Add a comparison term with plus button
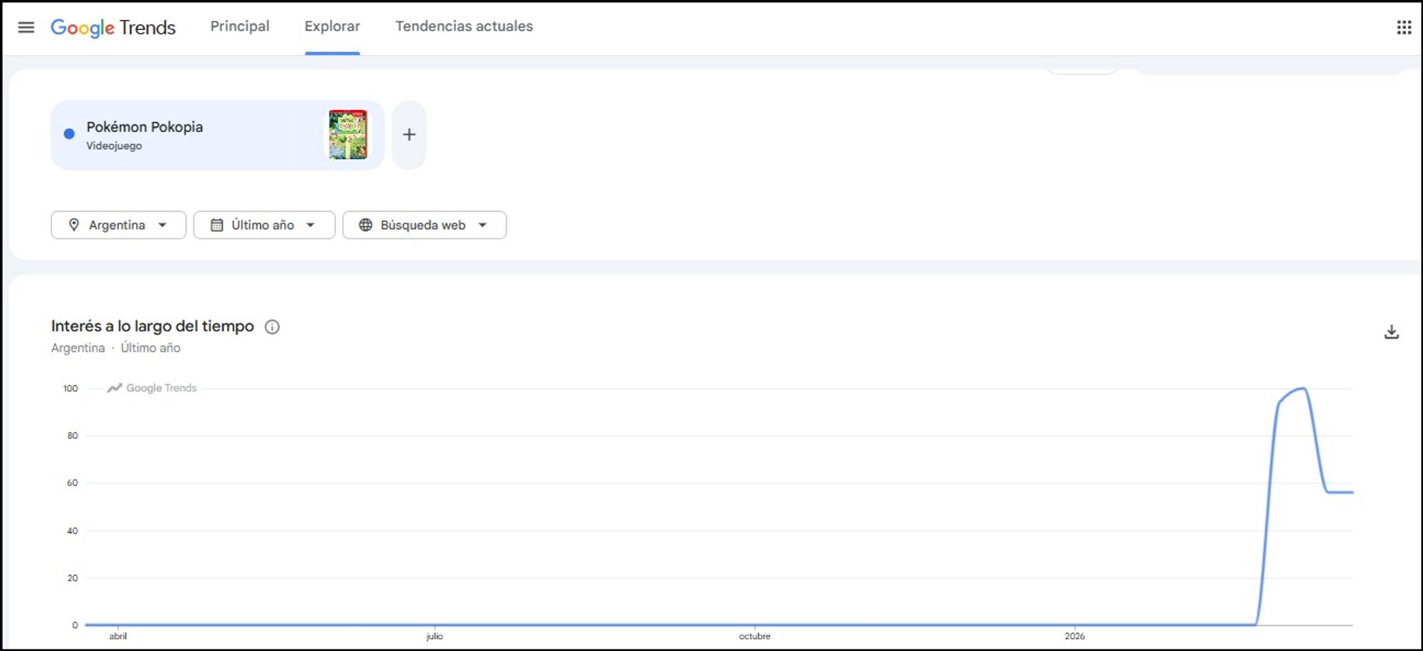 [x=409, y=135]
